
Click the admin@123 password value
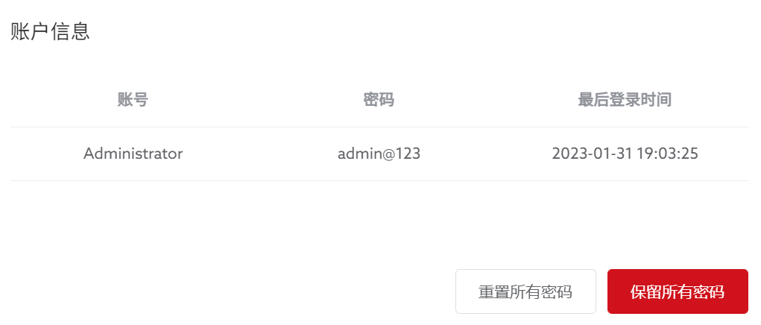pos(379,154)
